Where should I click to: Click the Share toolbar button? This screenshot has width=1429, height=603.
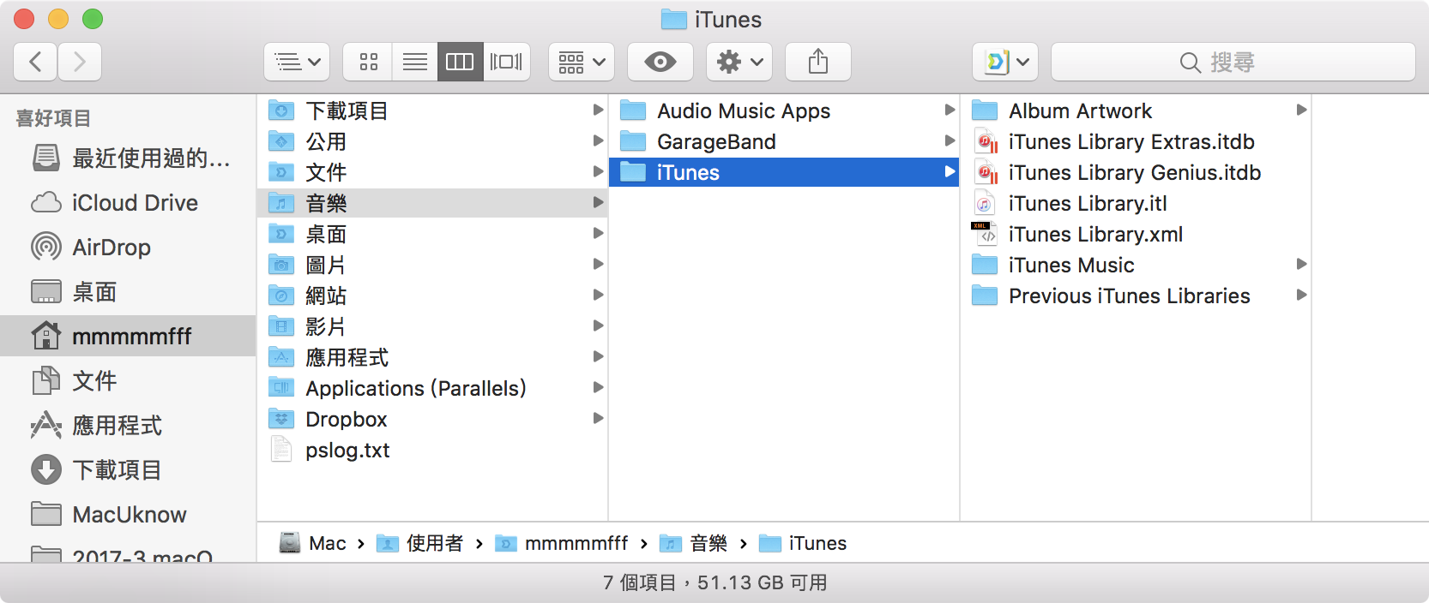pos(818,62)
